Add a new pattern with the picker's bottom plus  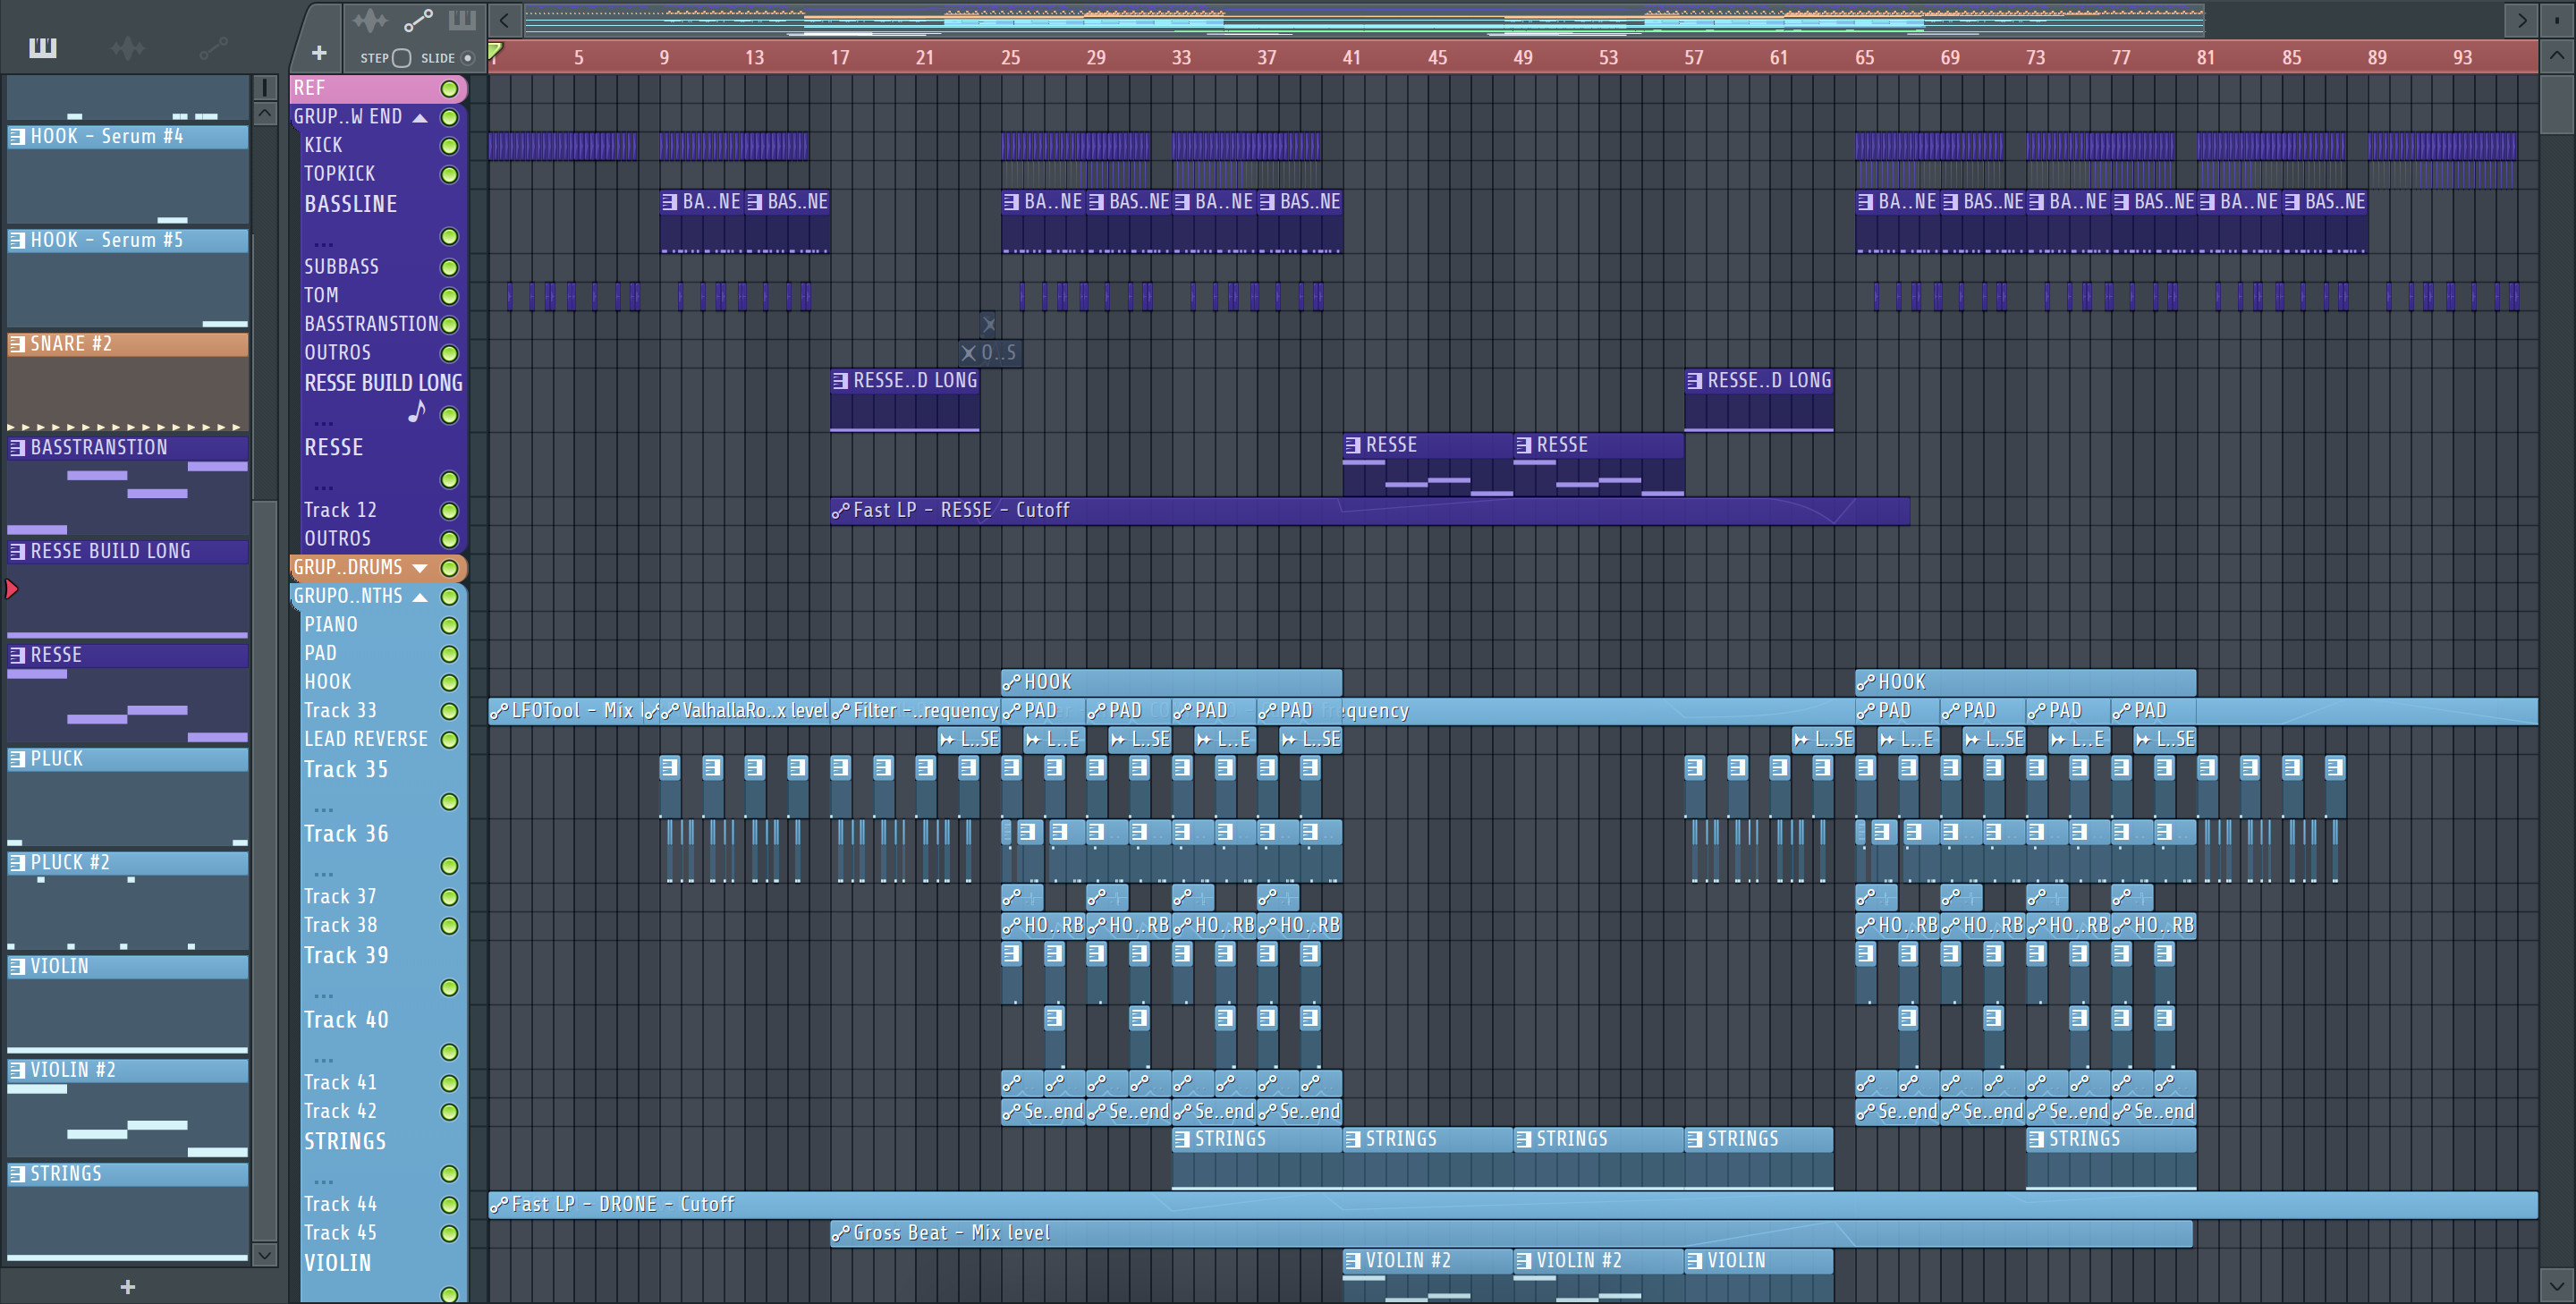click(127, 1286)
